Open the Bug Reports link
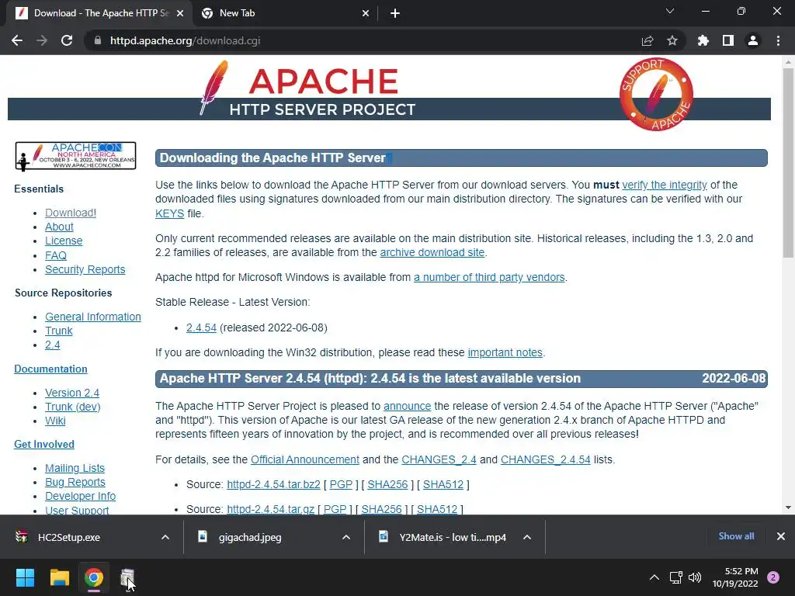Viewport: 795px width, 596px height. 75,482
